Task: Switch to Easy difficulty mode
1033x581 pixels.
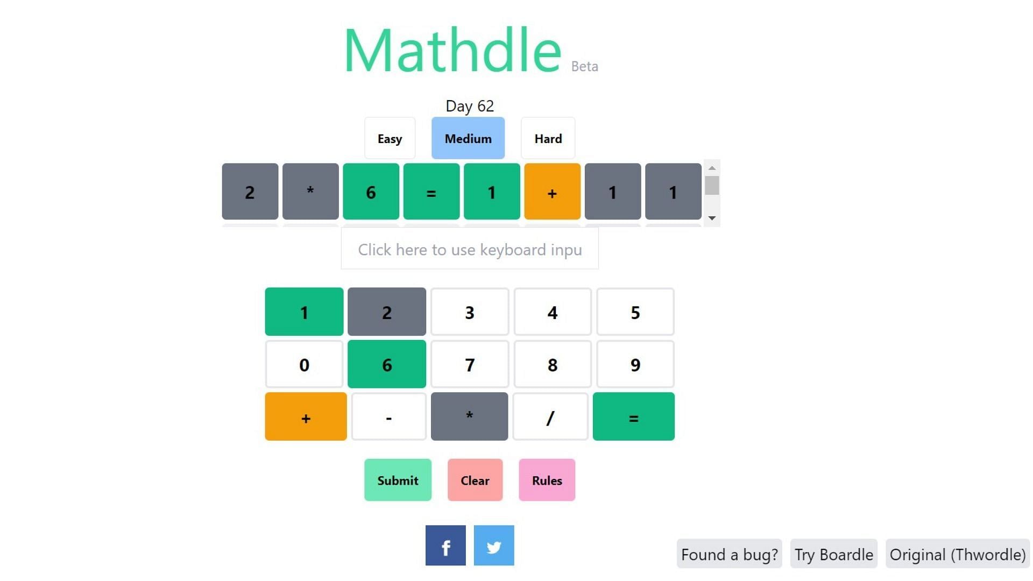Action: 390,138
